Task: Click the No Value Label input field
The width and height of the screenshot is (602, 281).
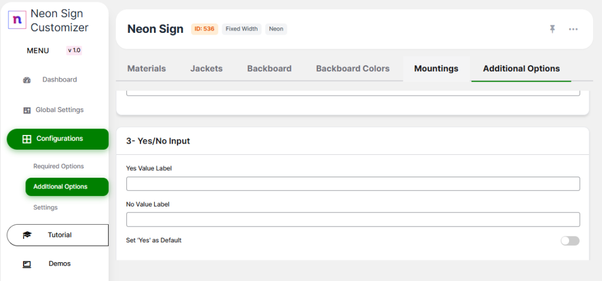Action: click(353, 219)
